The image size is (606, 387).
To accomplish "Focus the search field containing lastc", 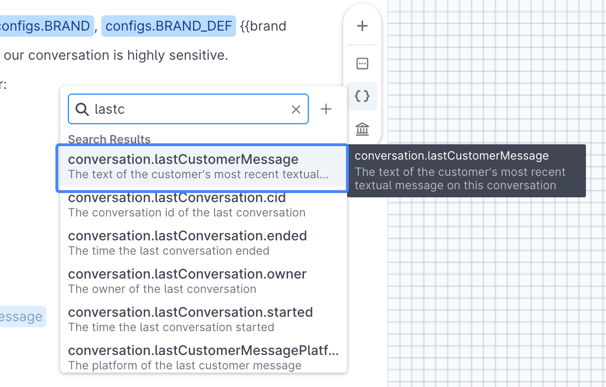I will click(188, 109).
